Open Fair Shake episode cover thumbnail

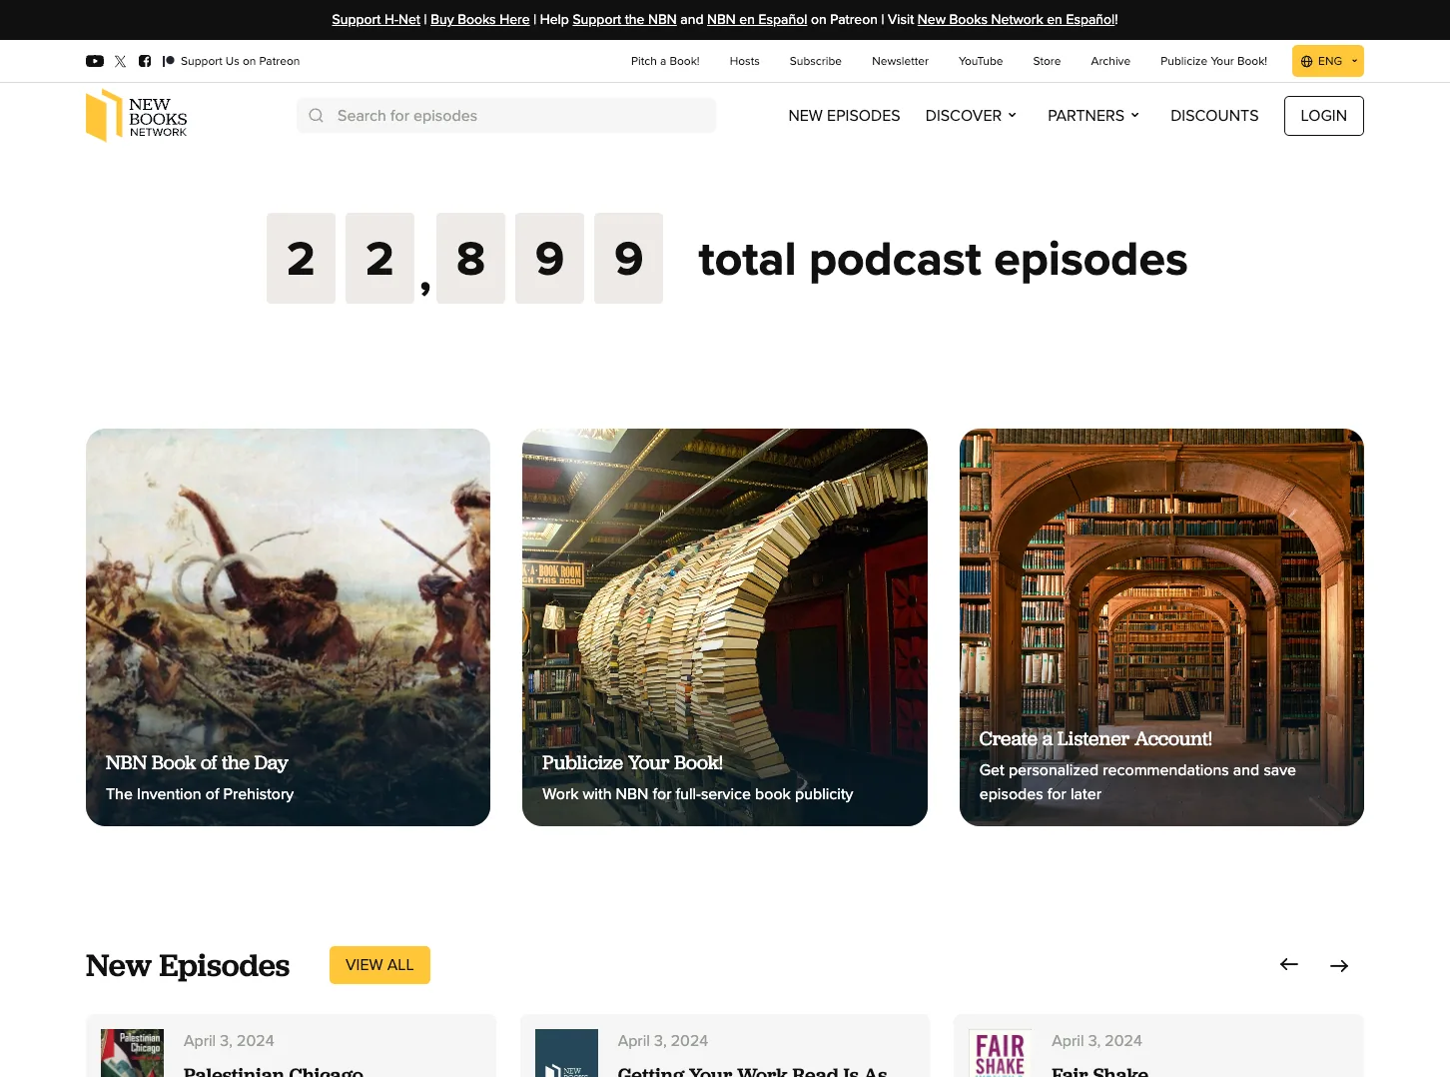coord(1000,1053)
